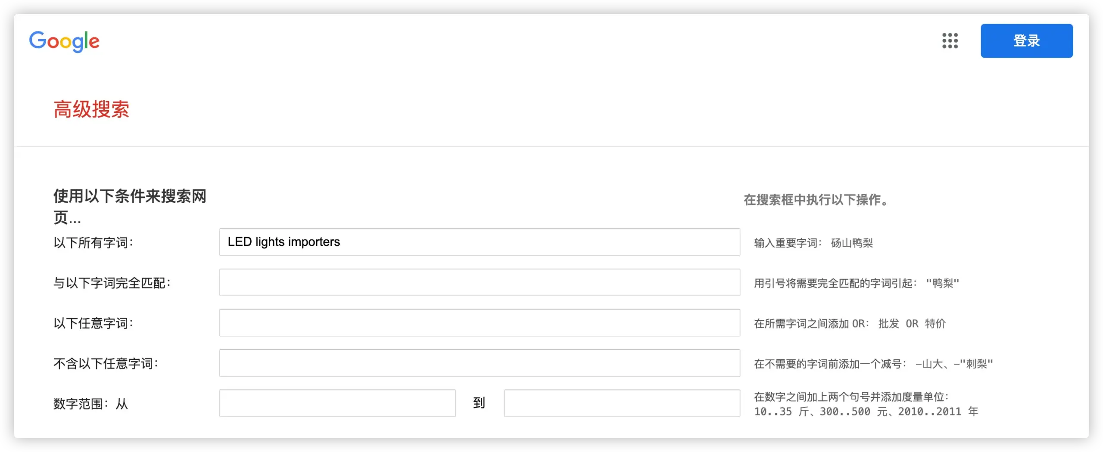Viewport: 1103px width, 452px height.
Task: Click the hint 在所需字词之间添加 OR
Action: pyautogui.click(x=850, y=324)
